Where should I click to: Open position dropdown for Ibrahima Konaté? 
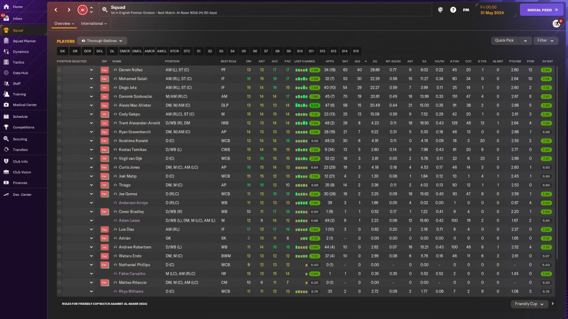pos(91,141)
